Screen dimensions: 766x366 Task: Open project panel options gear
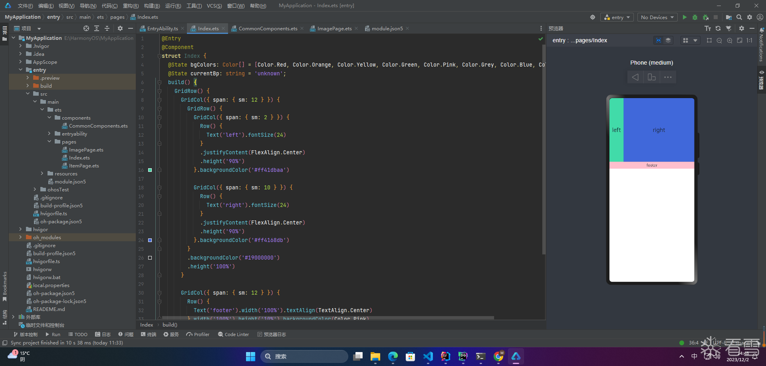pos(120,28)
